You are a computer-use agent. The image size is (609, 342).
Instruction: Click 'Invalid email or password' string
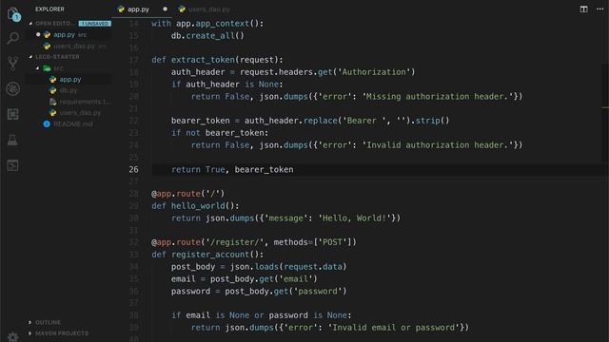point(393,328)
